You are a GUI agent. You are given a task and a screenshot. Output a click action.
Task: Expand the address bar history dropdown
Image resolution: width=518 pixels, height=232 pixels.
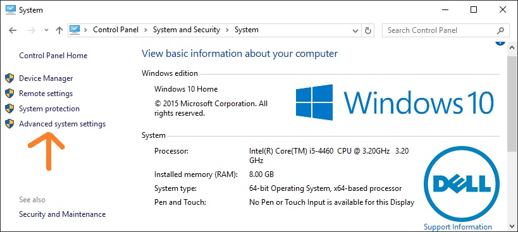[355, 31]
